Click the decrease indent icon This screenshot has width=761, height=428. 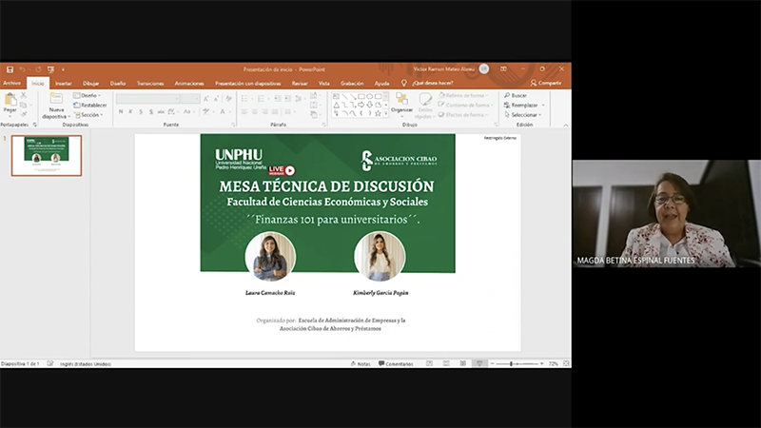click(x=277, y=99)
